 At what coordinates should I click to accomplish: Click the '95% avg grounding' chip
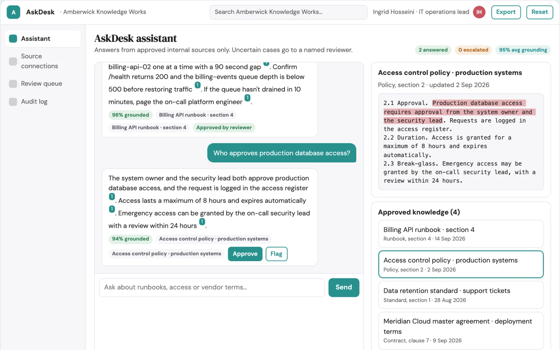523,50
